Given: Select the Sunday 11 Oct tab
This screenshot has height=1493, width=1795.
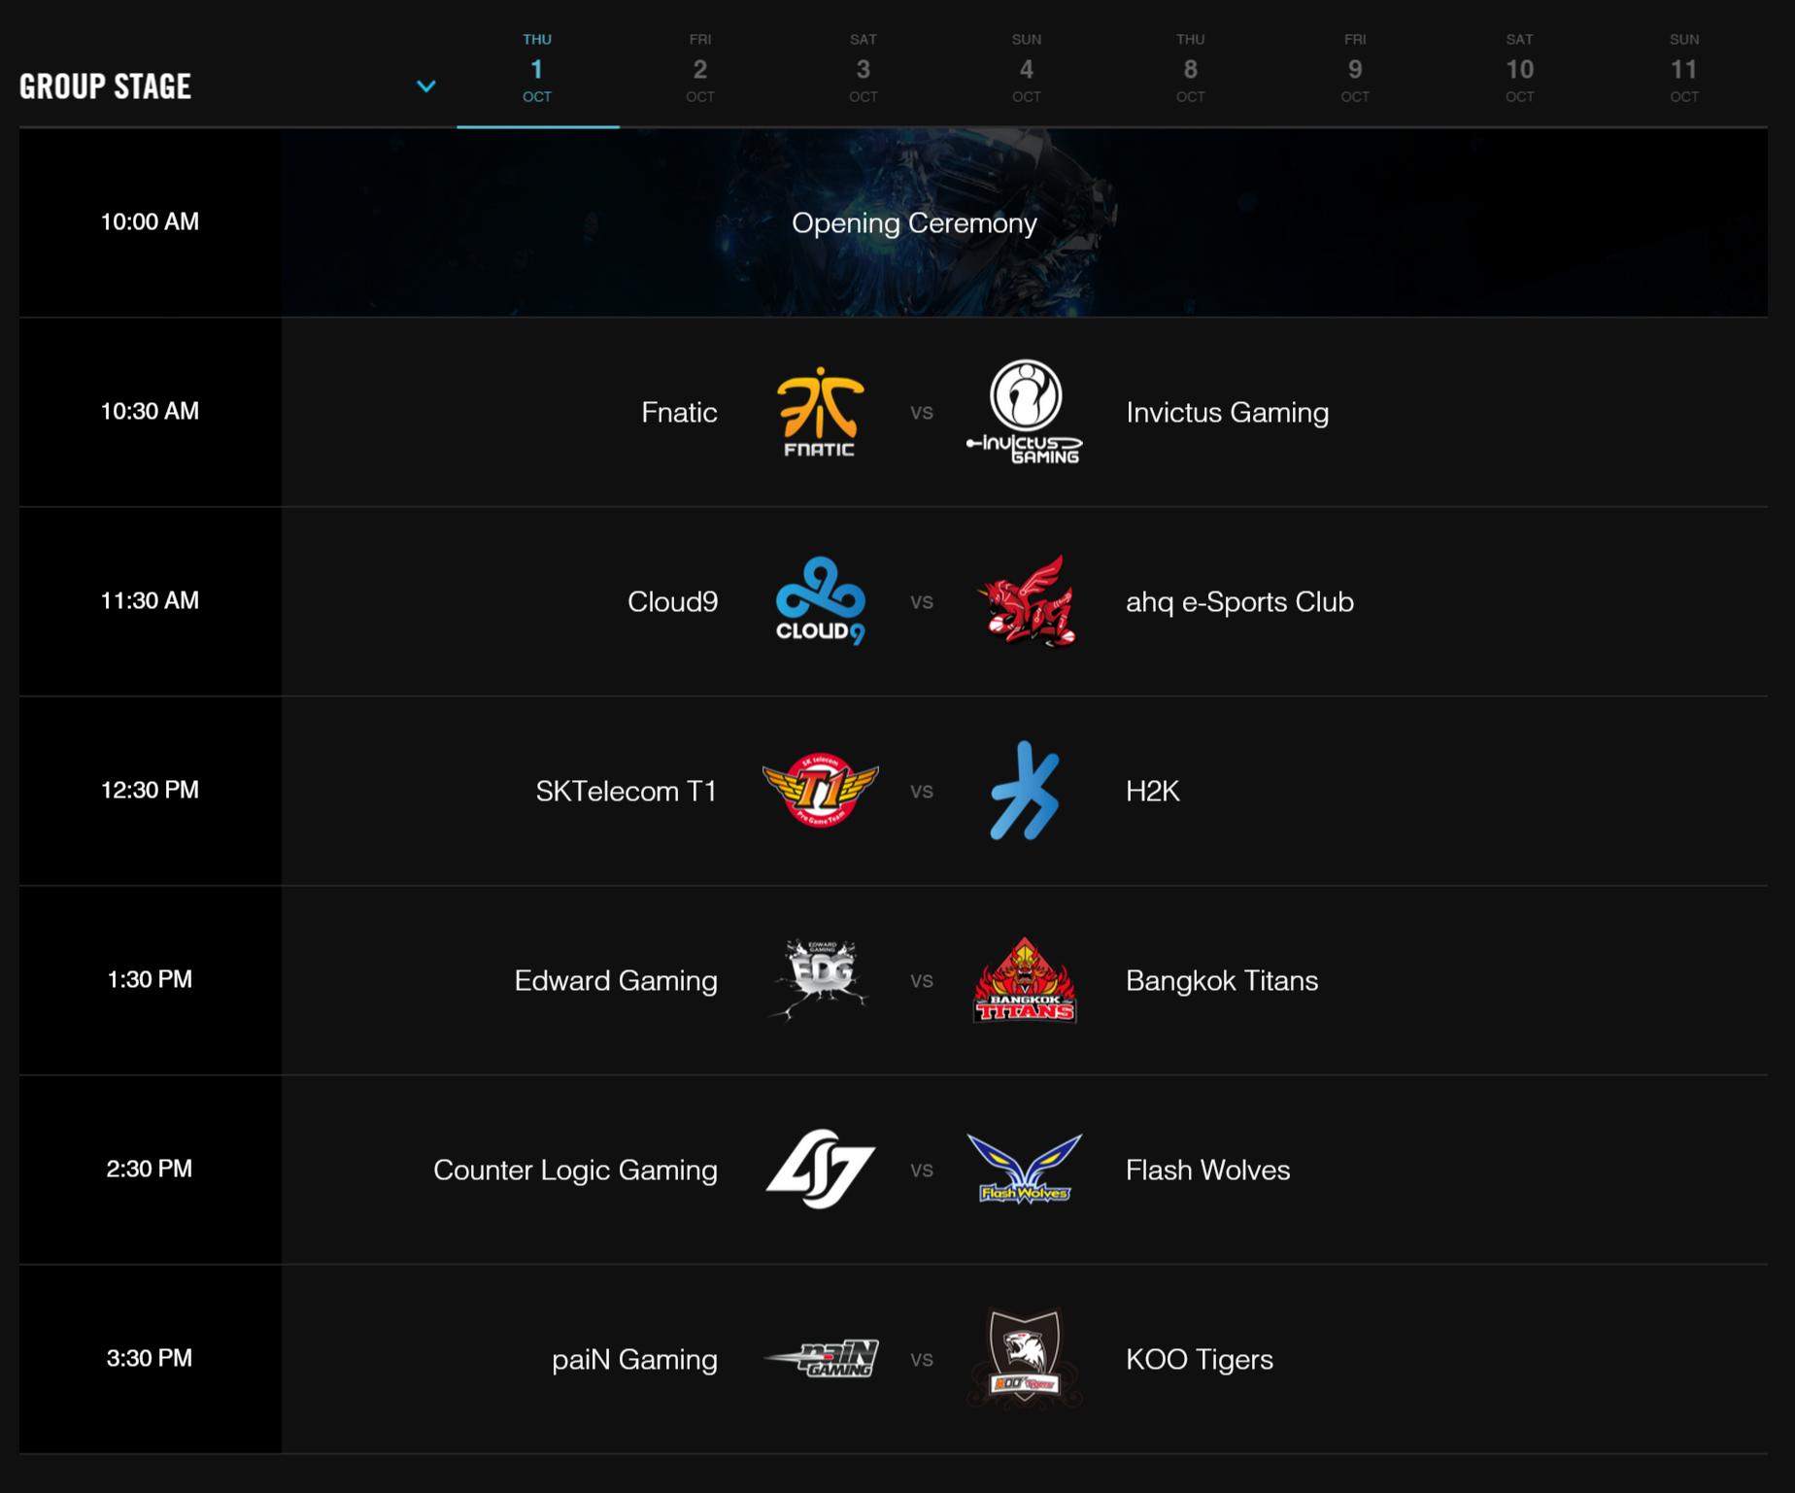Looking at the screenshot, I should [1684, 68].
